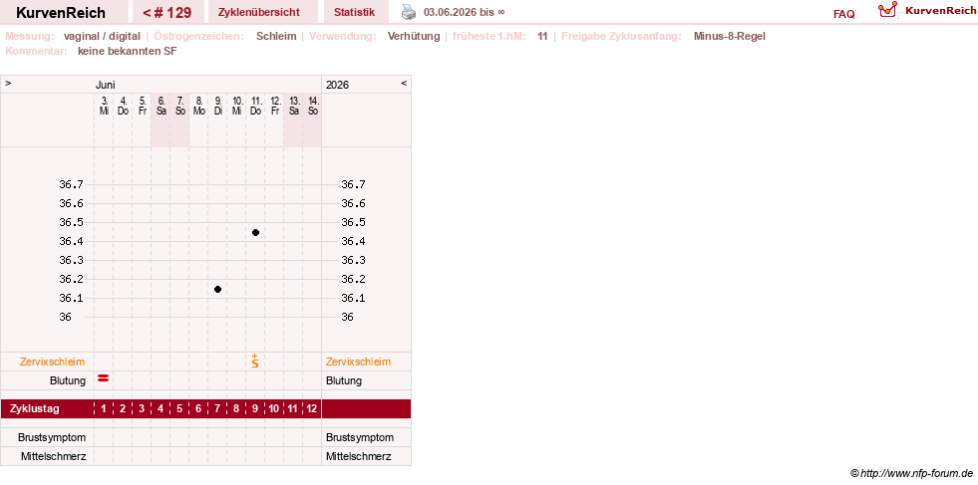
Task: Open the cycle # 129 tab
Action: point(167,12)
